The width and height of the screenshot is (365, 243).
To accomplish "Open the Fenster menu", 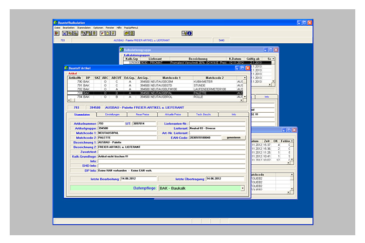I will [x=110, y=28].
